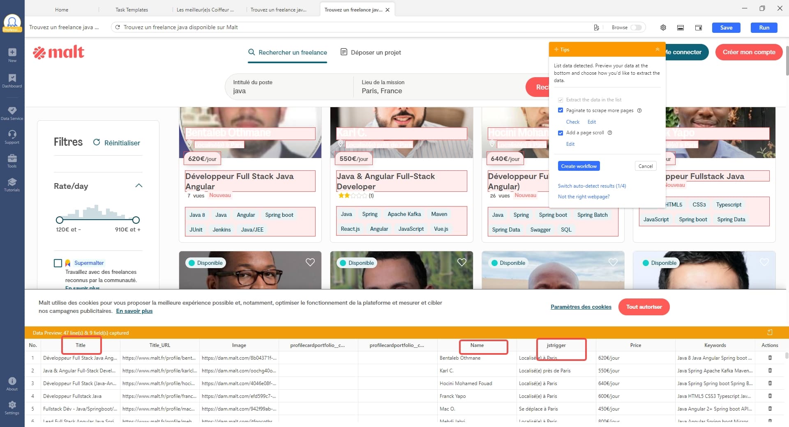This screenshot has width=789, height=427.
Task: Click Cancel in the Tips panel
Action: pos(645,166)
